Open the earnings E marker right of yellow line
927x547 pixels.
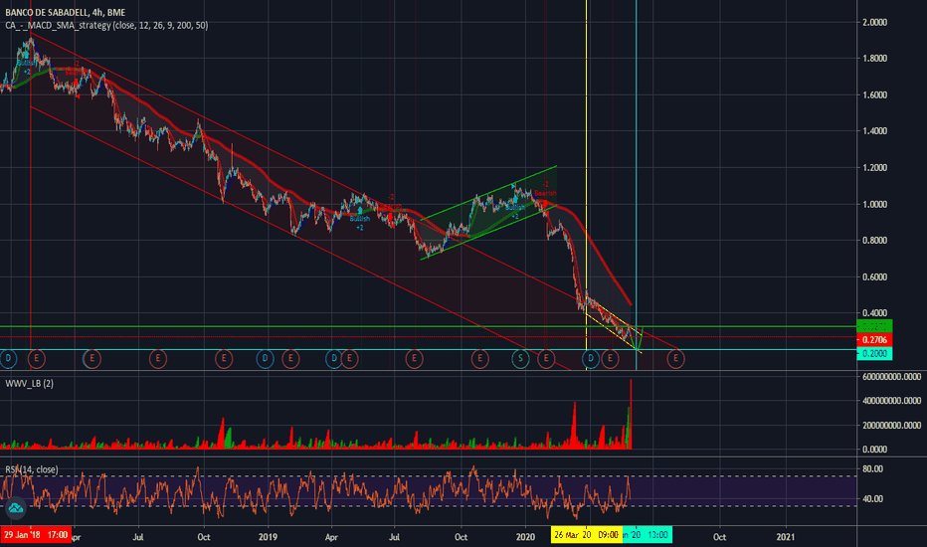pos(610,358)
